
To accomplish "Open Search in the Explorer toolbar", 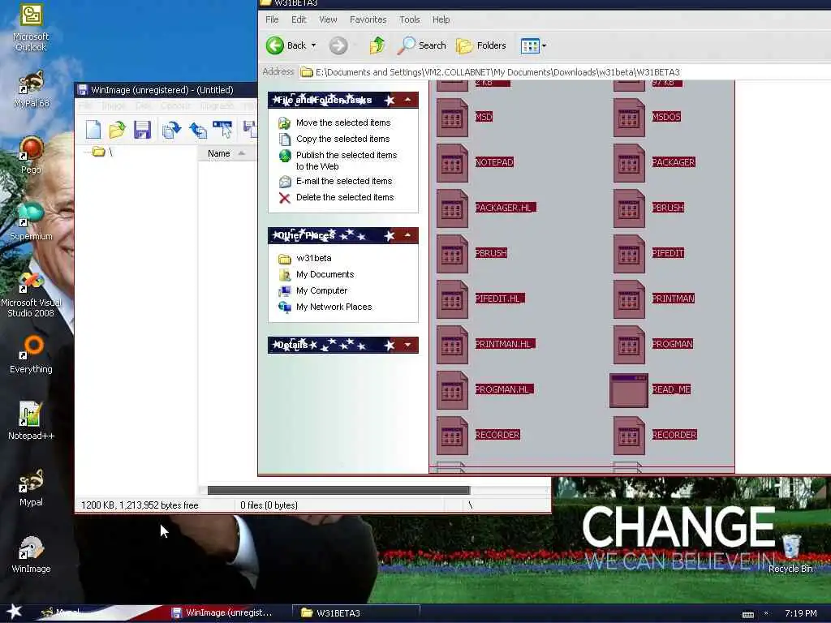I will [422, 45].
